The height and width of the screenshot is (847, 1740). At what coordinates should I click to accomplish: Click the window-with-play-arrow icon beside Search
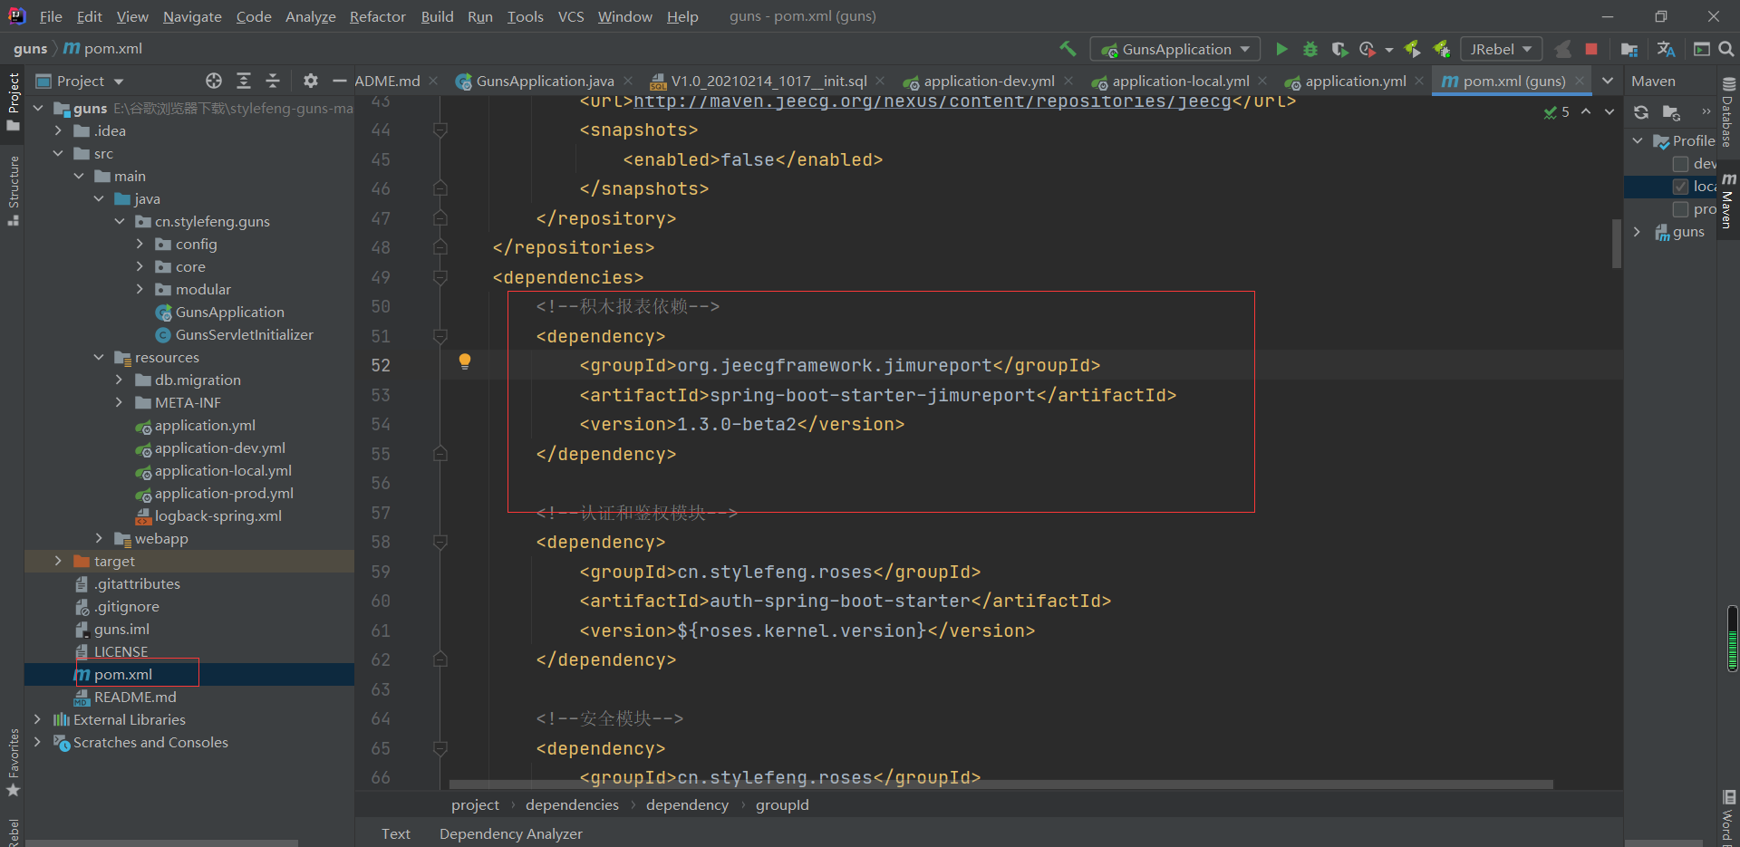coord(1702,49)
